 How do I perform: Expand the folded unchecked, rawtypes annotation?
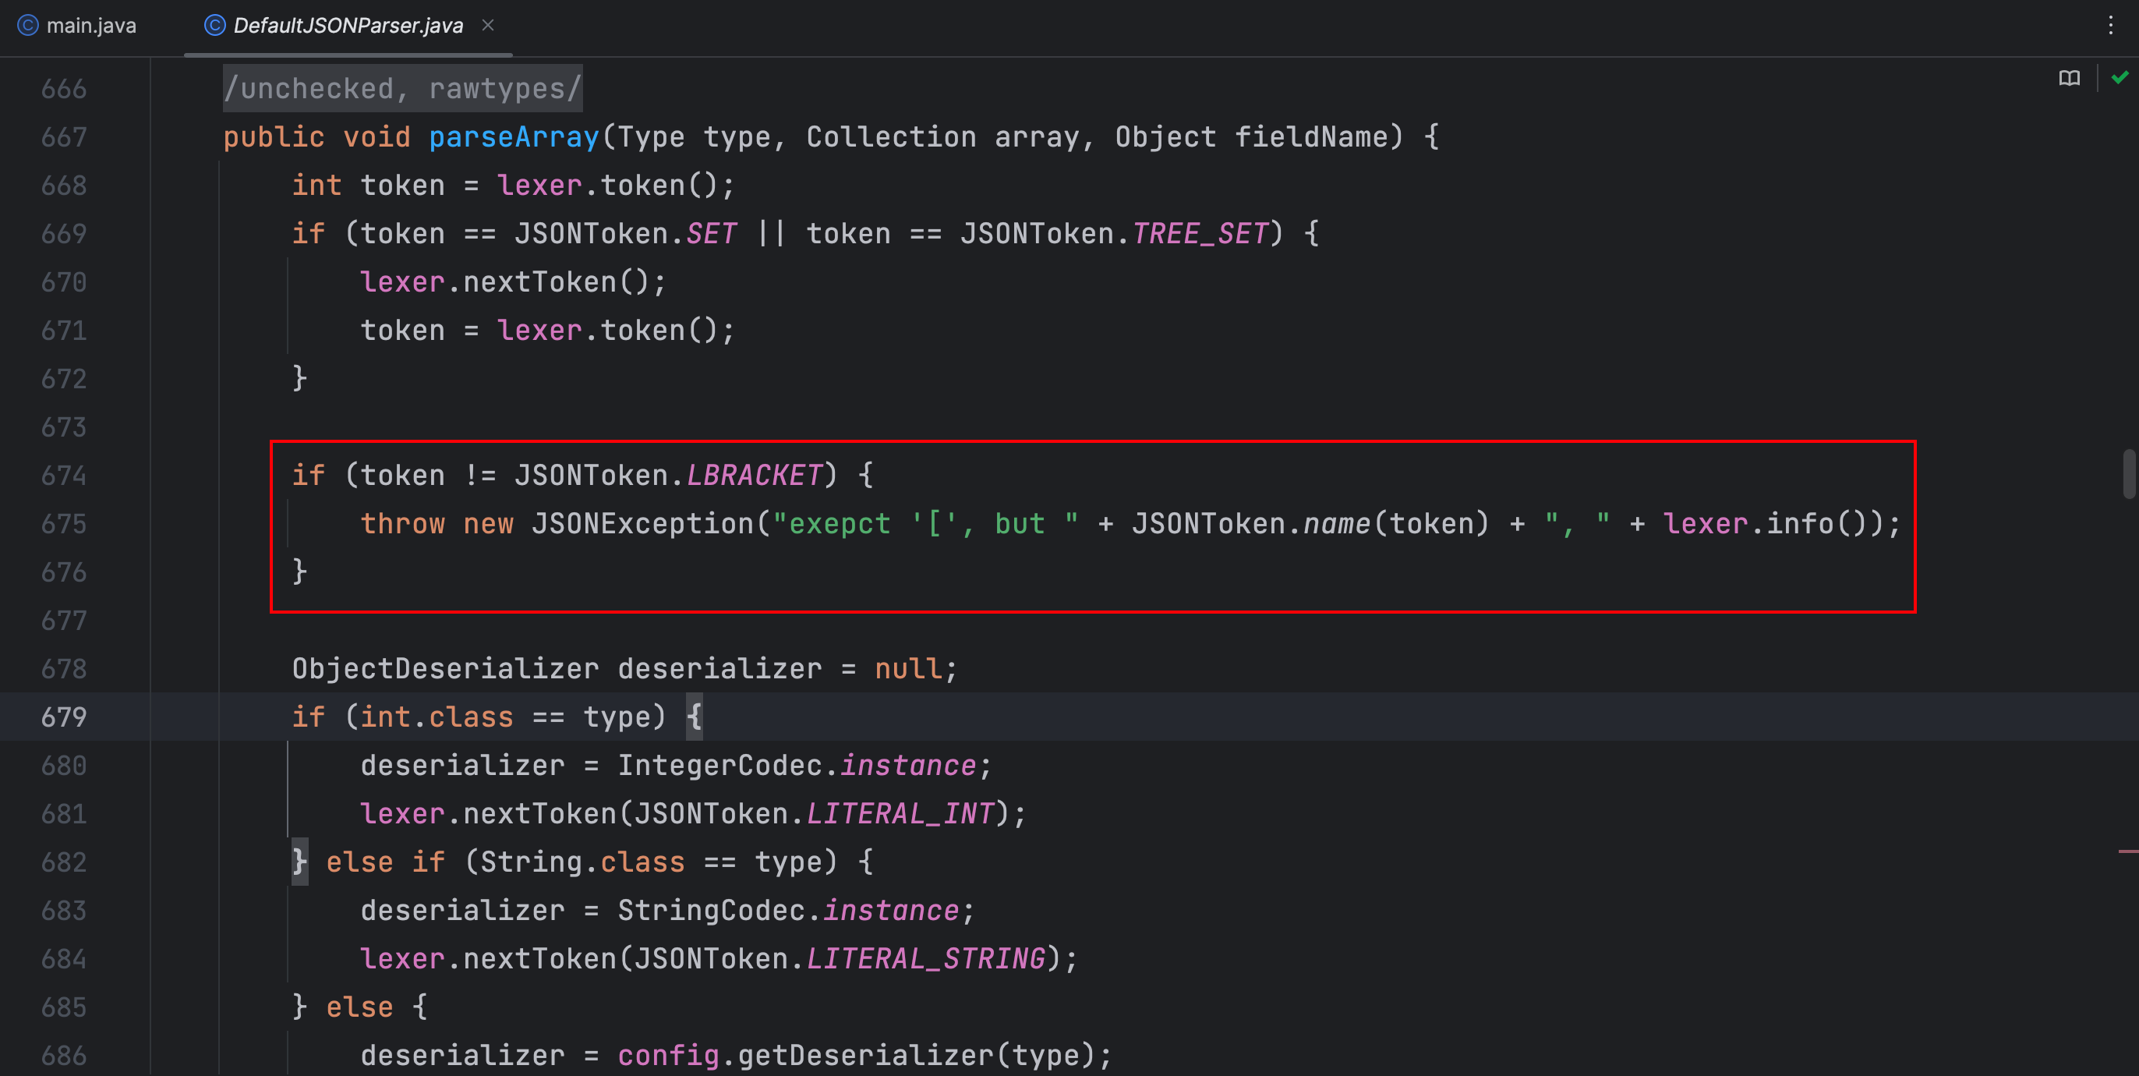(x=403, y=88)
